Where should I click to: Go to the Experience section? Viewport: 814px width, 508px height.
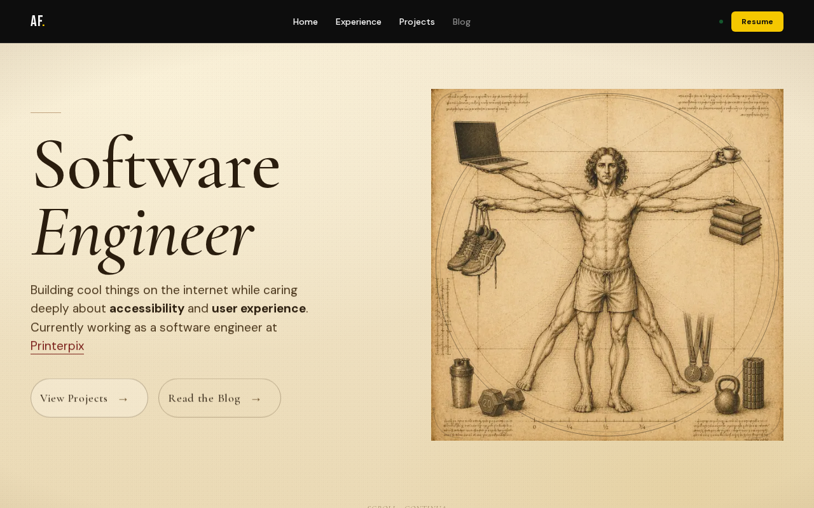359,22
